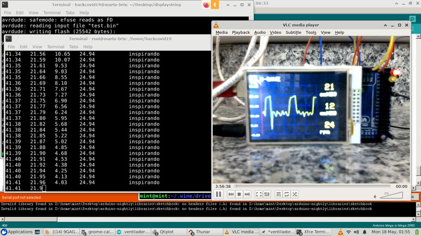The height and width of the screenshot is (236, 421).
Task: Click the mint@mint terminal prompt
Action: pos(175,196)
